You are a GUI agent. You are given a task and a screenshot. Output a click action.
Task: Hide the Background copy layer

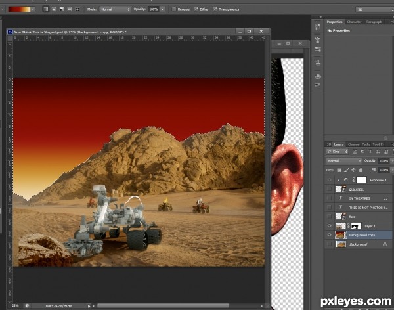pyautogui.click(x=329, y=235)
